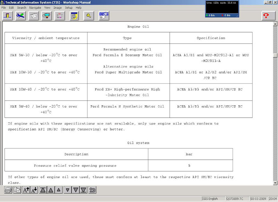
Task: Page up with large up triangle
Action: point(51,190)
